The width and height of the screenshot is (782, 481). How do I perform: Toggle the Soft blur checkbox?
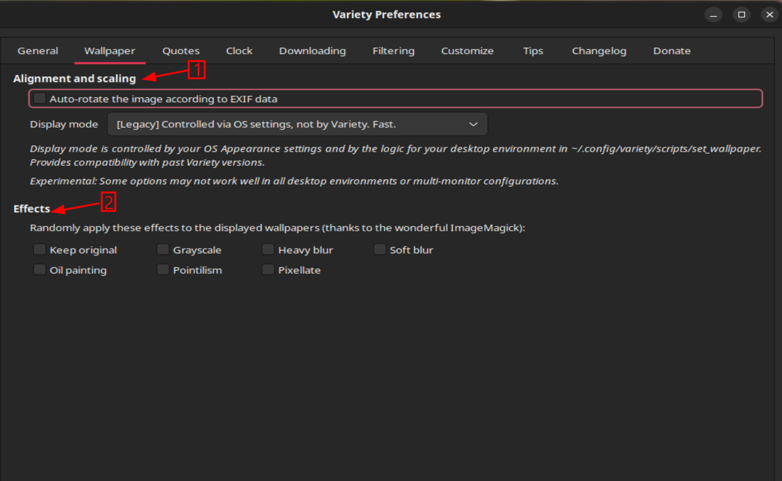[380, 250]
